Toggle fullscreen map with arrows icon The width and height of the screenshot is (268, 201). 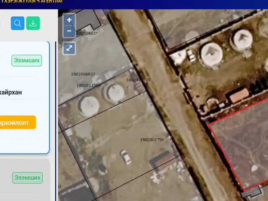point(69,48)
